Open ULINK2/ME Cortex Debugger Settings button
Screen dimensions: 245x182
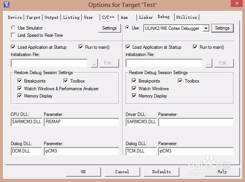[x=222, y=28]
